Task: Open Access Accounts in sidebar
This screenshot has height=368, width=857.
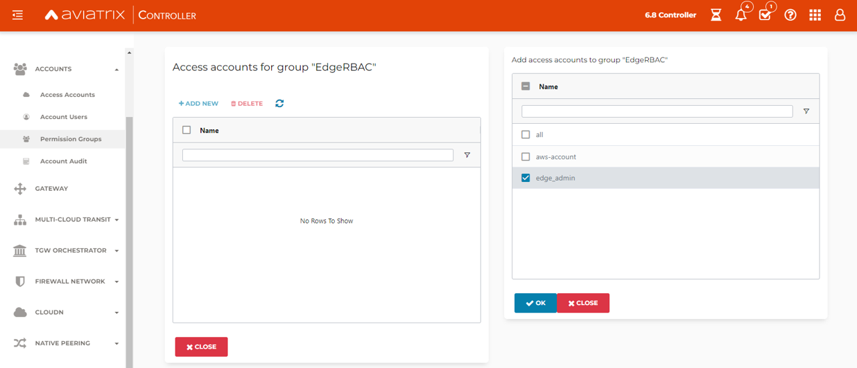Action: 67,94
